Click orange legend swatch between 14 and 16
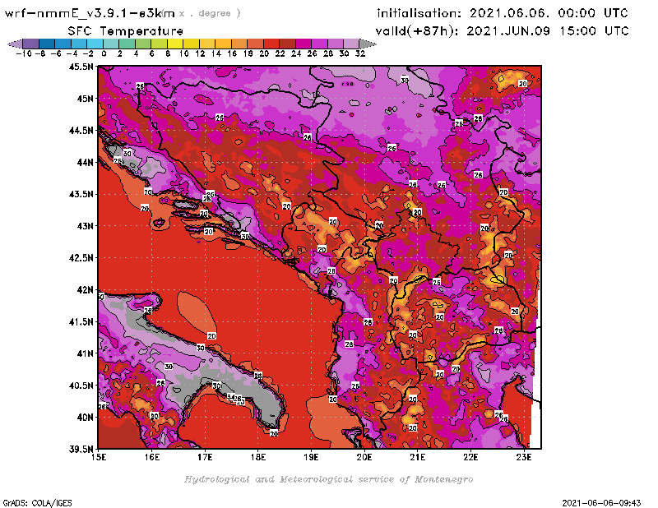The width and height of the screenshot is (658, 508). tap(223, 44)
